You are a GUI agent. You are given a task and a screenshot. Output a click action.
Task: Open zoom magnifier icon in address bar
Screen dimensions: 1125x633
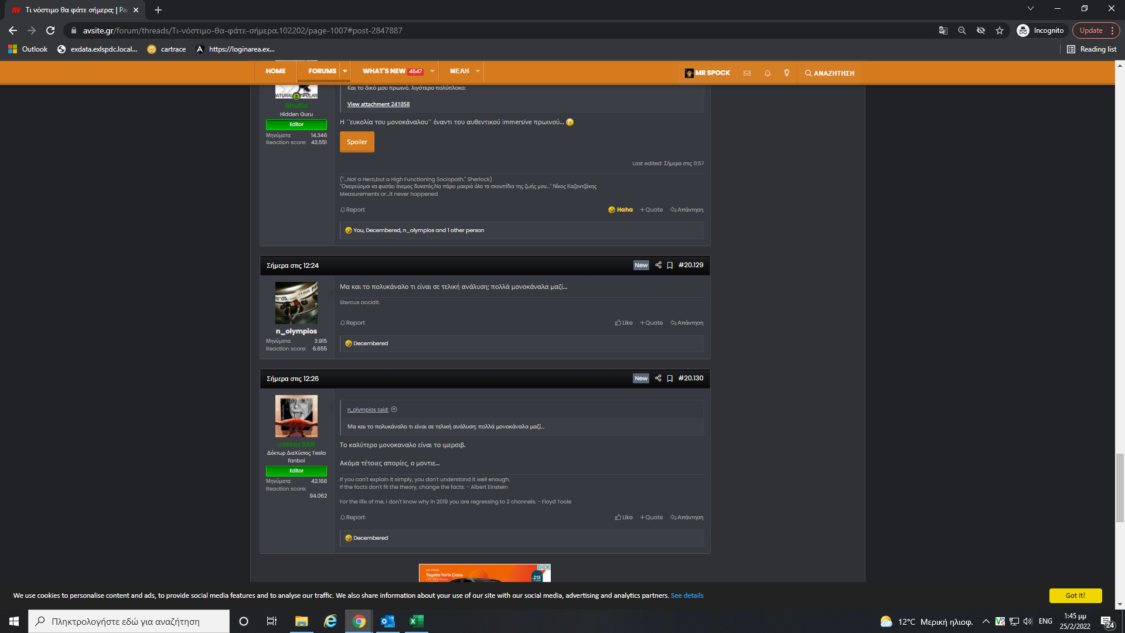pyautogui.click(x=962, y=30)
